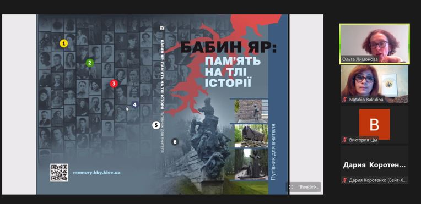Select the Дария Коротенко participant tile

pos(374,164)
